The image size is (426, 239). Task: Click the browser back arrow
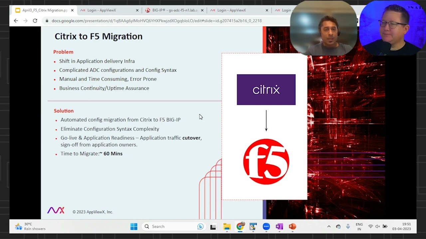point(16,21)
